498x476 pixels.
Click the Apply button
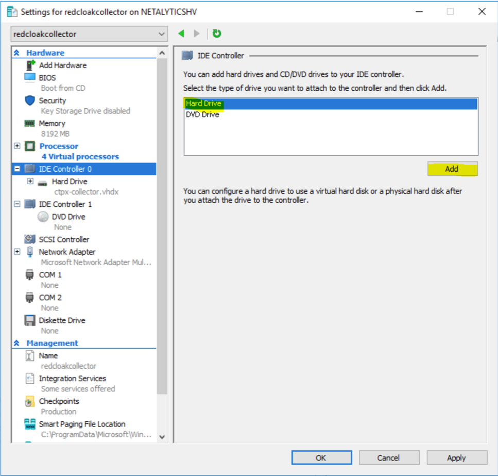[457, 457]
